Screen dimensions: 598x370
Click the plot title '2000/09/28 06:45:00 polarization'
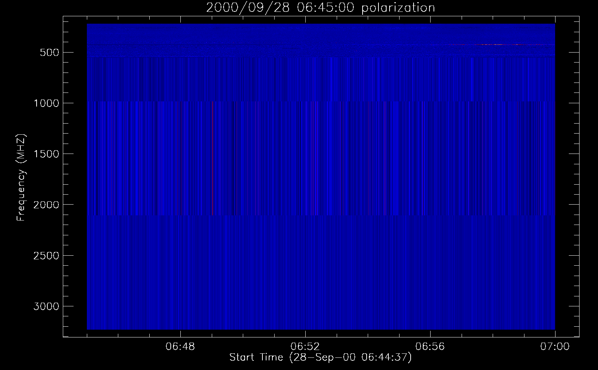tap(320, 8)
